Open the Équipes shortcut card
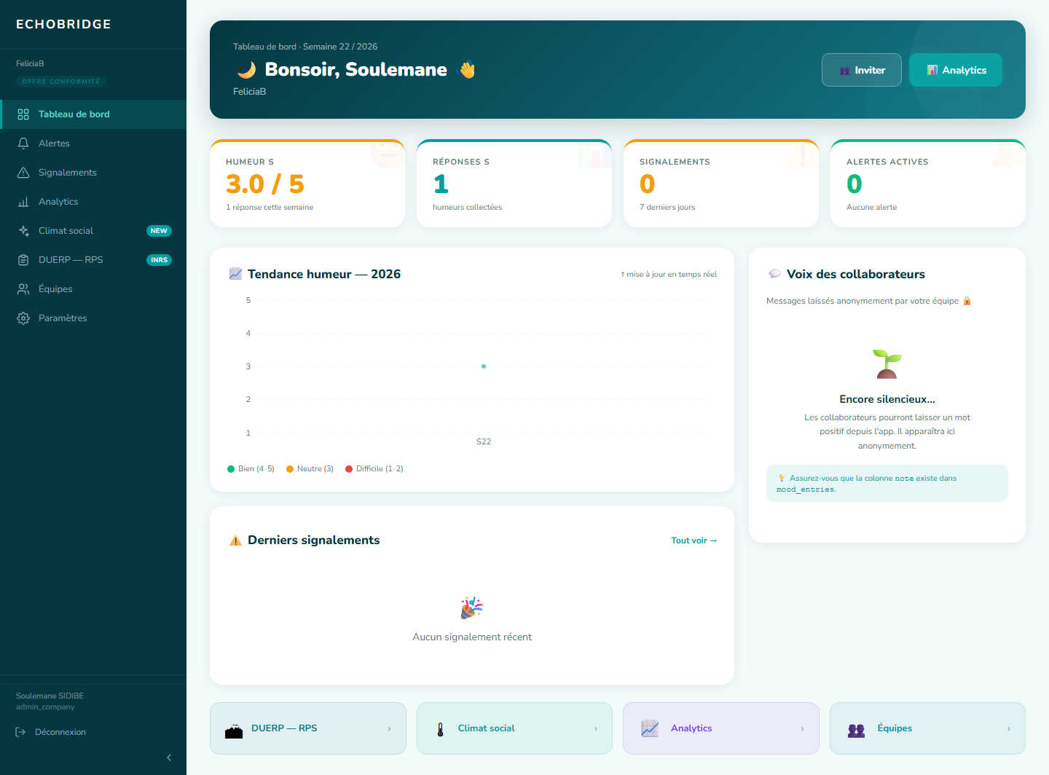The height and width of the screenshot is (775, 1049). tap(927, 728)
